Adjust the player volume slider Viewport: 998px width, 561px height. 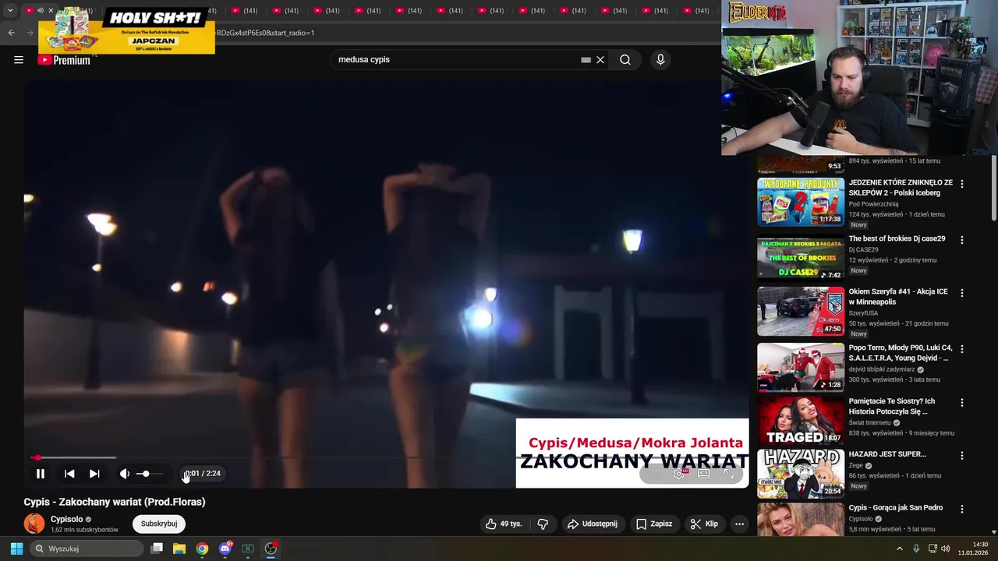150,474
